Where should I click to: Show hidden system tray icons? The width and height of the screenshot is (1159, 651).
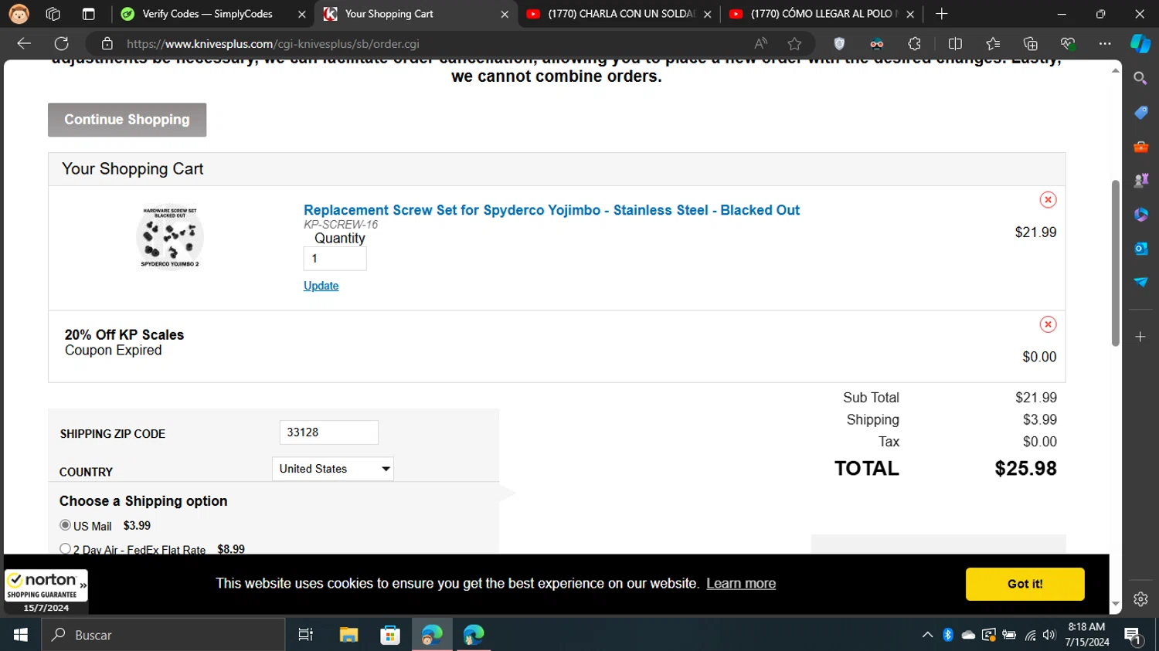[x=927, y=635]
